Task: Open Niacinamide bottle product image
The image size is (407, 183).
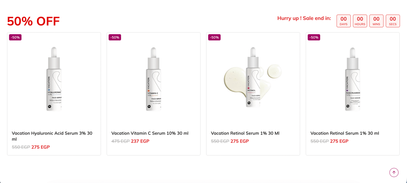Action: point(353,79)
